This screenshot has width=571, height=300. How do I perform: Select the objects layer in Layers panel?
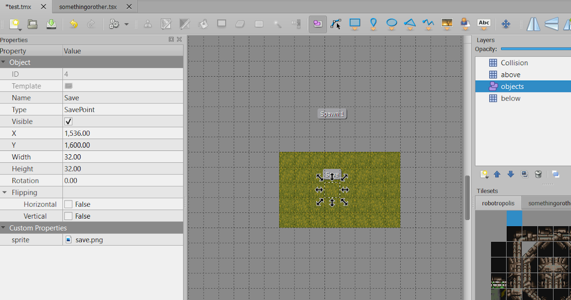coord(512,86)
